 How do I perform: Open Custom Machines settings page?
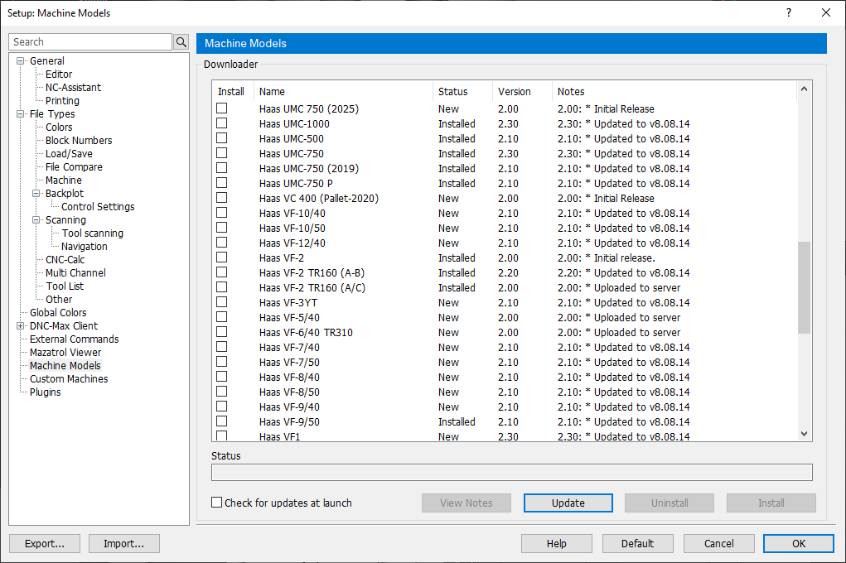tap(69, 379)
